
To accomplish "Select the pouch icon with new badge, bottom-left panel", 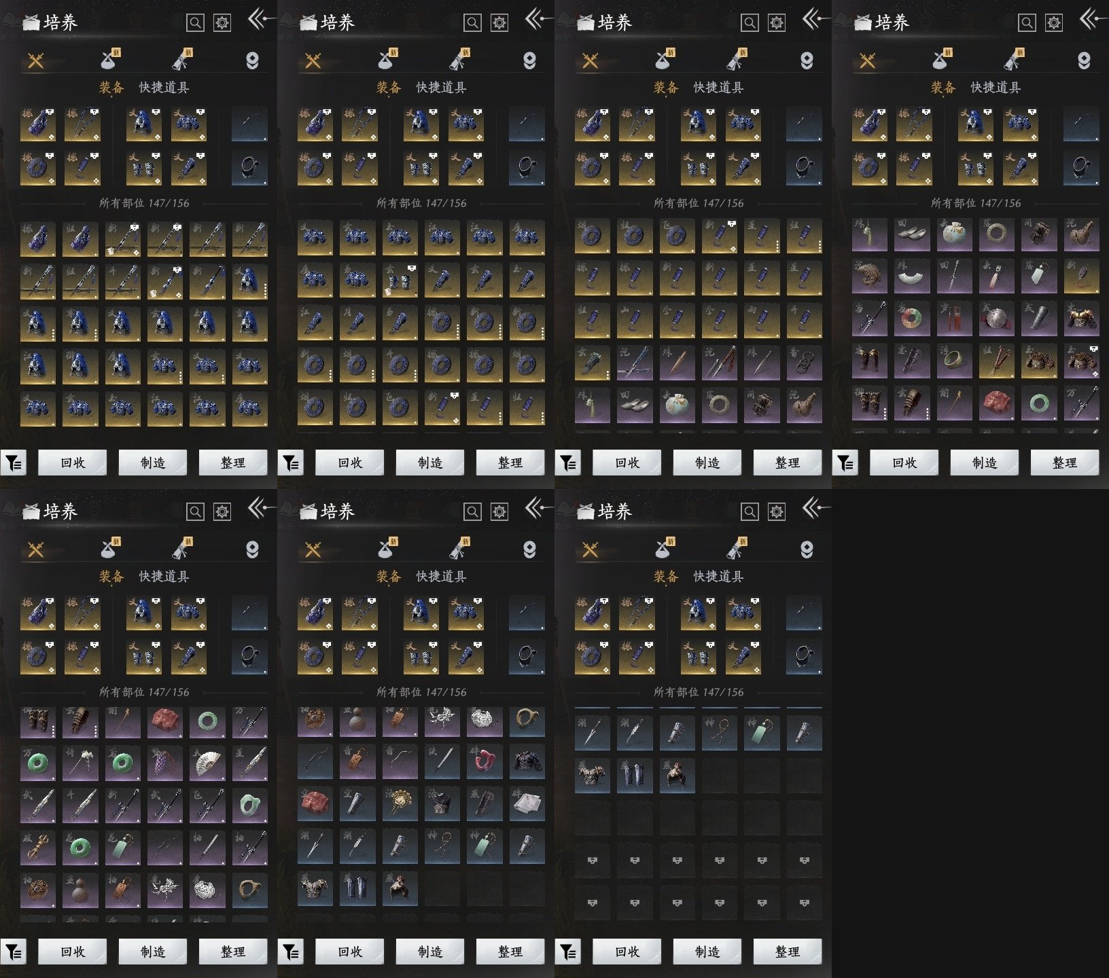I will tap(109, 549).
